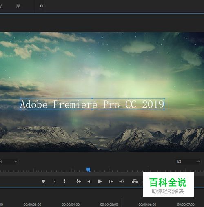Screen dimensions: 204x207
Task: Step forward one frame
Action: tap(111, 181)
